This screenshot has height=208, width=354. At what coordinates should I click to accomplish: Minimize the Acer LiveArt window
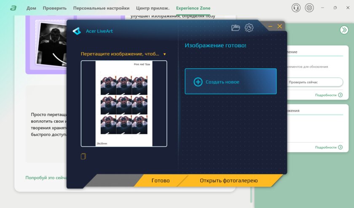[x=270, y=27]
